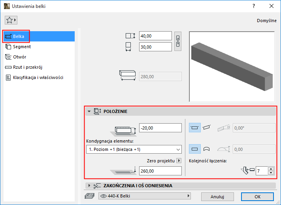Click the Anuluj button

[217, 197]
